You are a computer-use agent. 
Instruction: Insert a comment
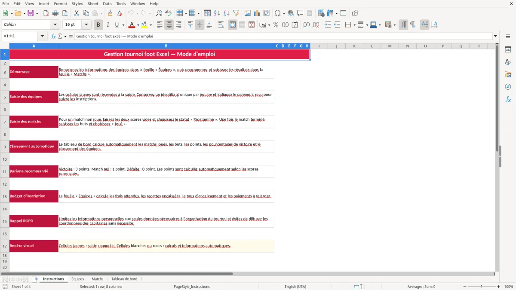pyautogui.click(x=300, y=13)
